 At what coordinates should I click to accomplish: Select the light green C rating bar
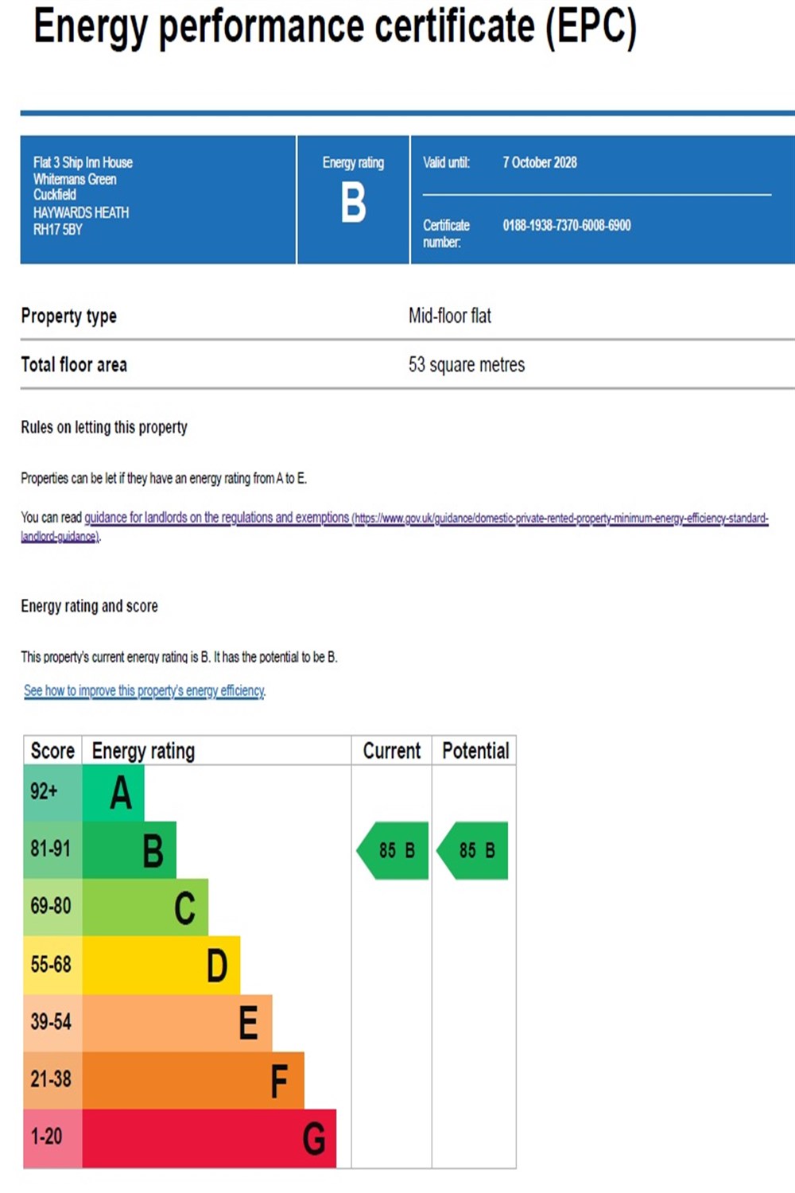tap(145, 907)
